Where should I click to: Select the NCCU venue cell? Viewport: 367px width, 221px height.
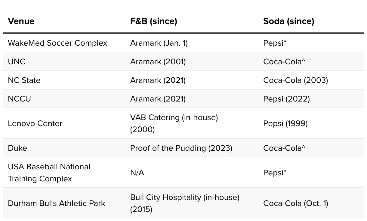pyautogui.click(x=19, y=99)
